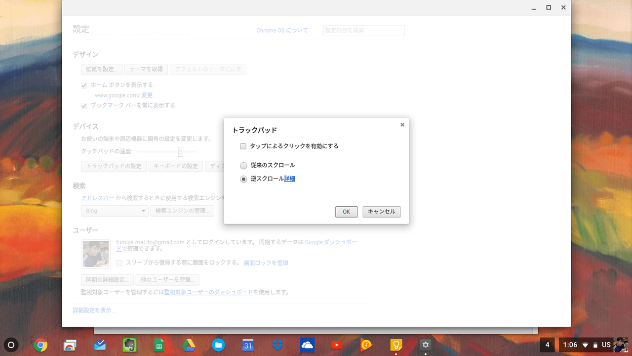This screenshot has width=632, height=356.
Task: Click the 検索エンジンの管理 button
Action: (x=182, y=211)
